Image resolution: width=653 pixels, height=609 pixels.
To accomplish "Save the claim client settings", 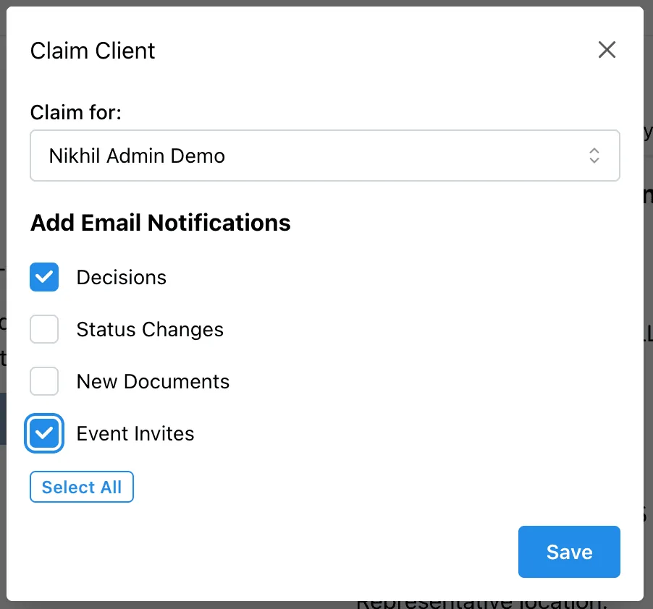I will [569, 552].
